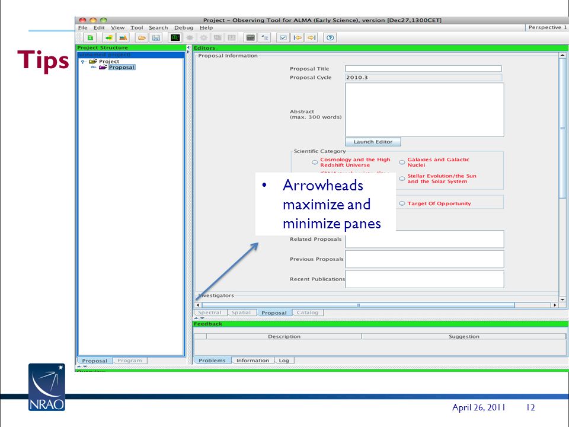Click the Suggestion column header in Feedback
The image size is (569, 427).
463,337
